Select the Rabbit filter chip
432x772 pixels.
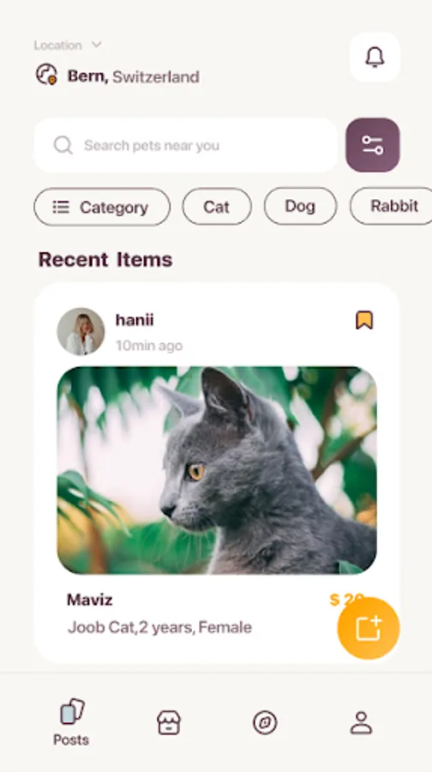392,206
